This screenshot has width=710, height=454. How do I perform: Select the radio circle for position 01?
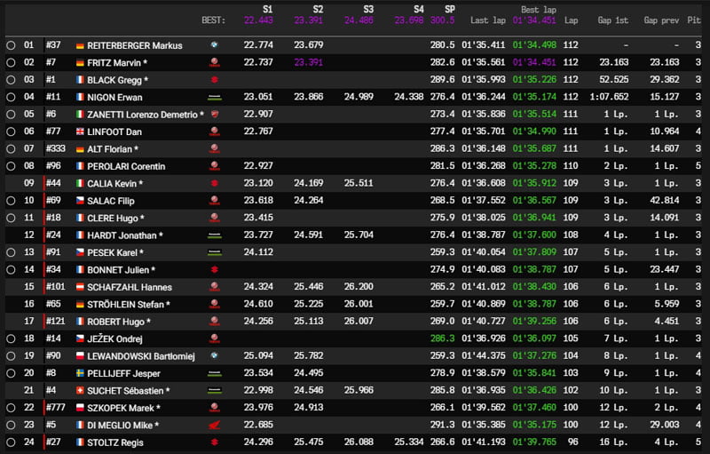(11, 45)
